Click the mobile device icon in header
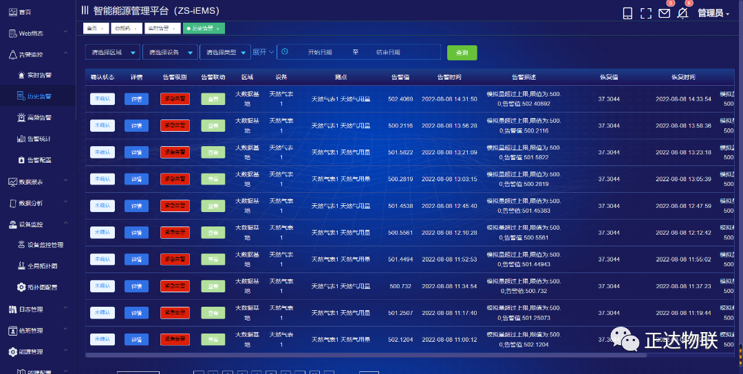The image size is (743, 374). [627, 13]
